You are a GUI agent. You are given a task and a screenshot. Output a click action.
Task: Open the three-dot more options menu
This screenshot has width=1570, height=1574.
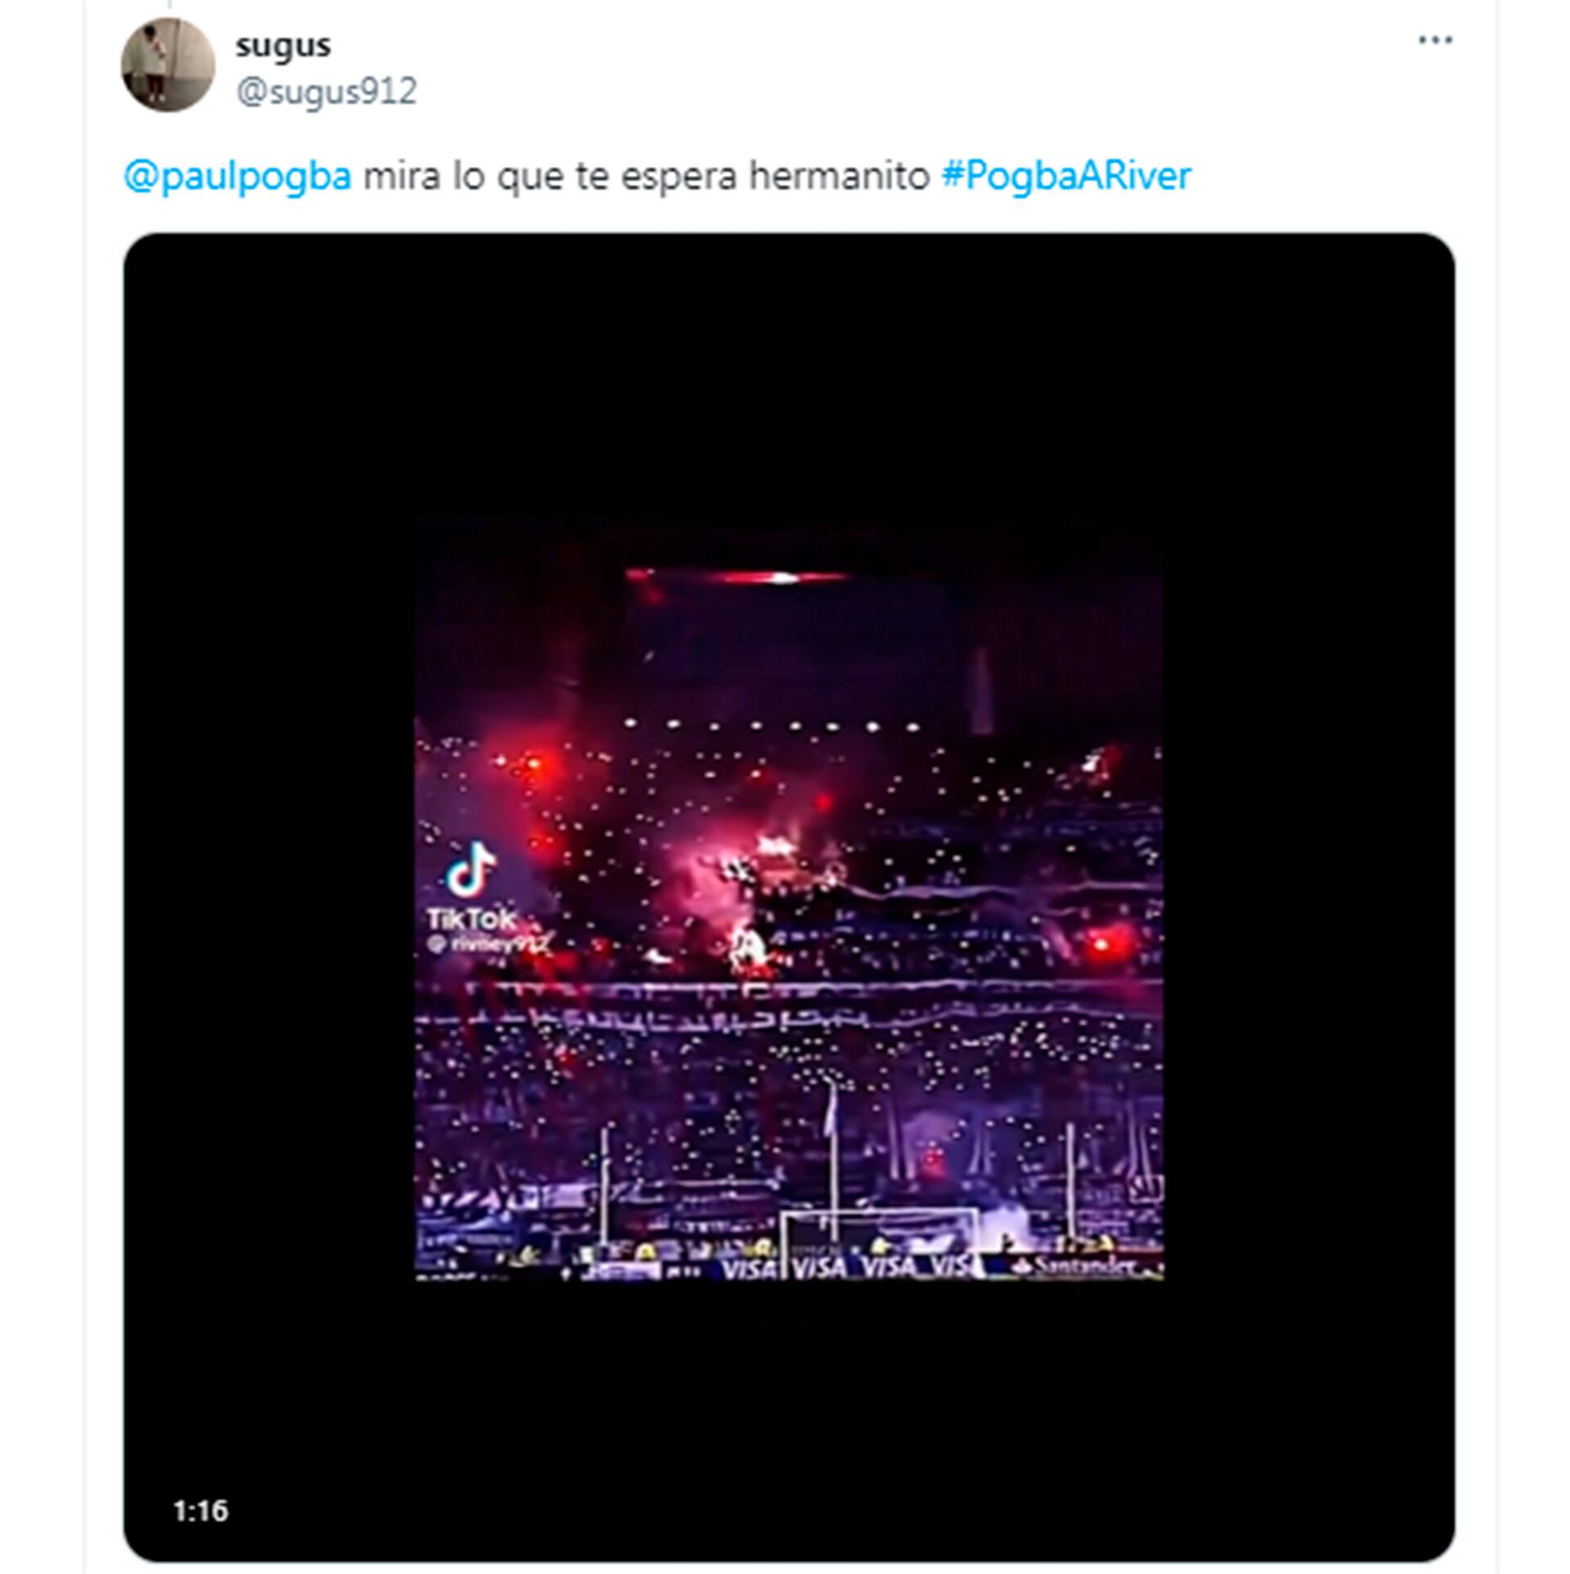(x=1435, y=40)
